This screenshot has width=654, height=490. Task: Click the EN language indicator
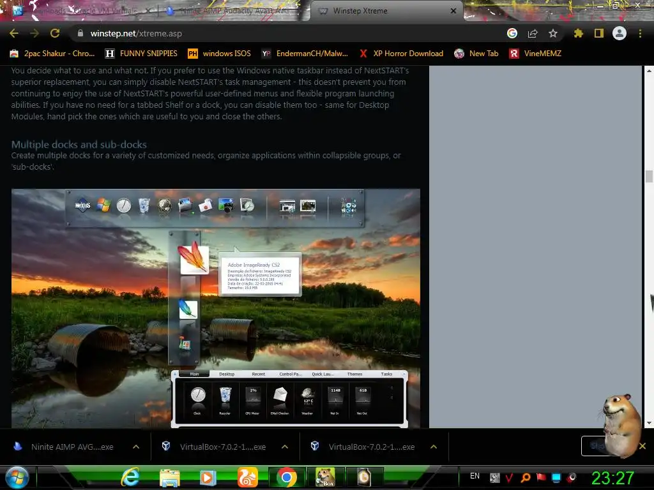point(475,476)
